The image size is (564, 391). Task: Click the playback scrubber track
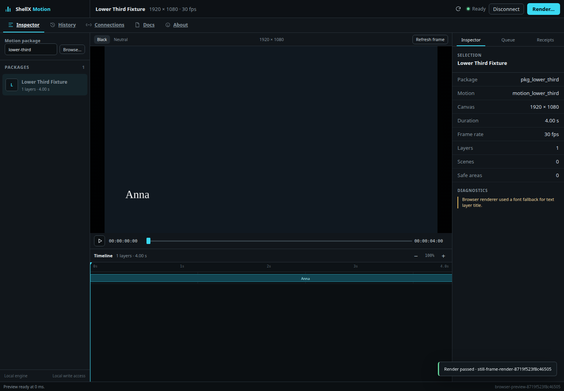(x=280, y=241)
